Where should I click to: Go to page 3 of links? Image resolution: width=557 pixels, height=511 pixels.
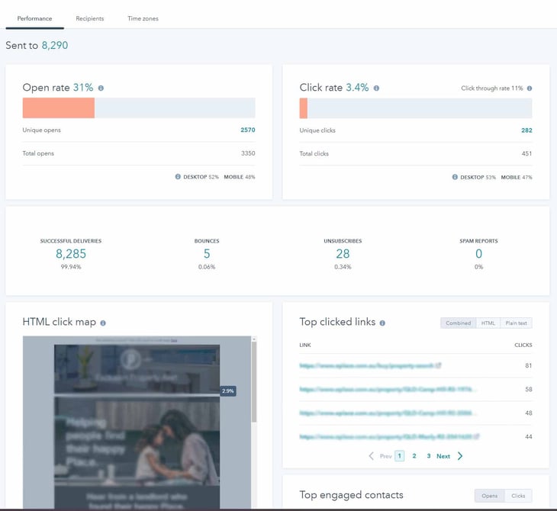pos(429,456)
